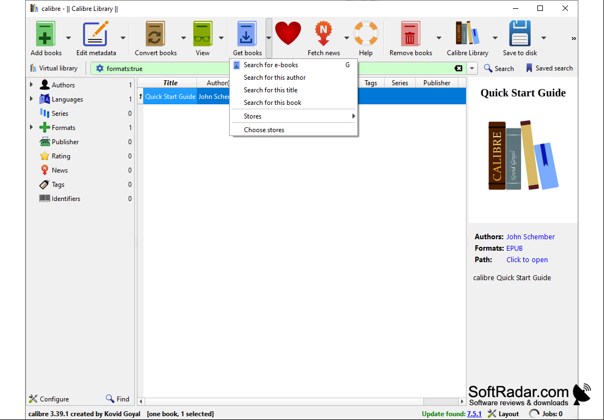Click in the formats:true search field
Viewport: 604px width, 420px height.
[279, 69]
